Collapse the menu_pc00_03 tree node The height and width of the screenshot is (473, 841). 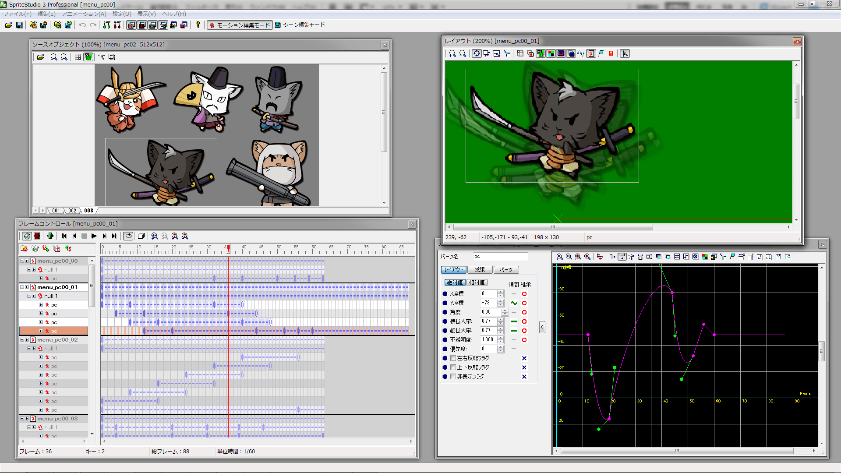(22, 419)
